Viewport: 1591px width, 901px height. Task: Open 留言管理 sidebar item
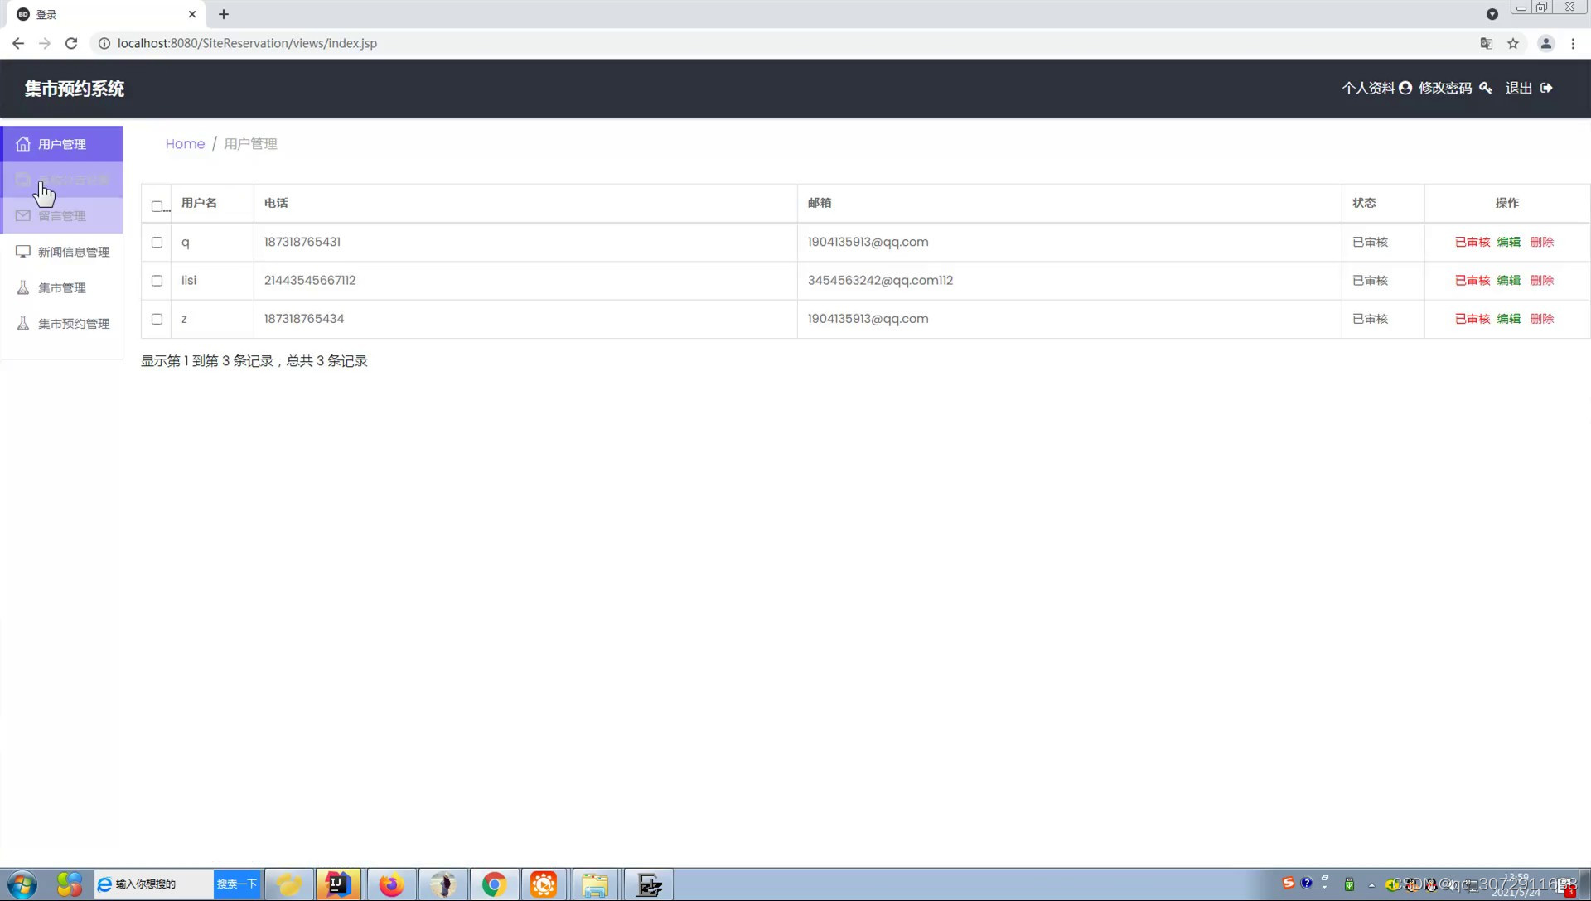(x=62, y=216)
